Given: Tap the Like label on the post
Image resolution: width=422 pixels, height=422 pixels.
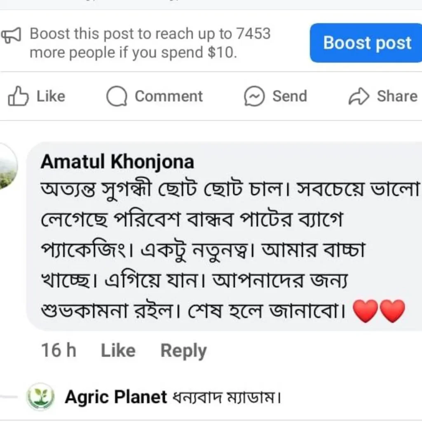Looking at the screenshot, I should (x=51, y=96).
